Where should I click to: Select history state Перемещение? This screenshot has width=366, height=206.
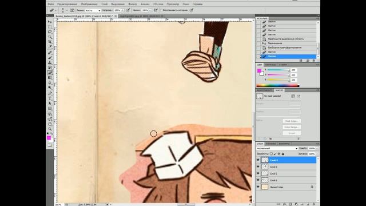(x=288, y=43)
